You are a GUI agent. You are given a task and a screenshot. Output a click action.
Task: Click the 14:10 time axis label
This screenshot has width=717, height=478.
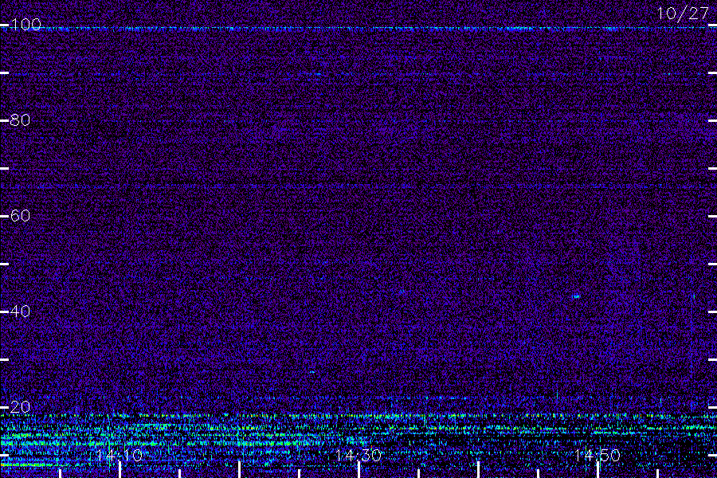119,455
